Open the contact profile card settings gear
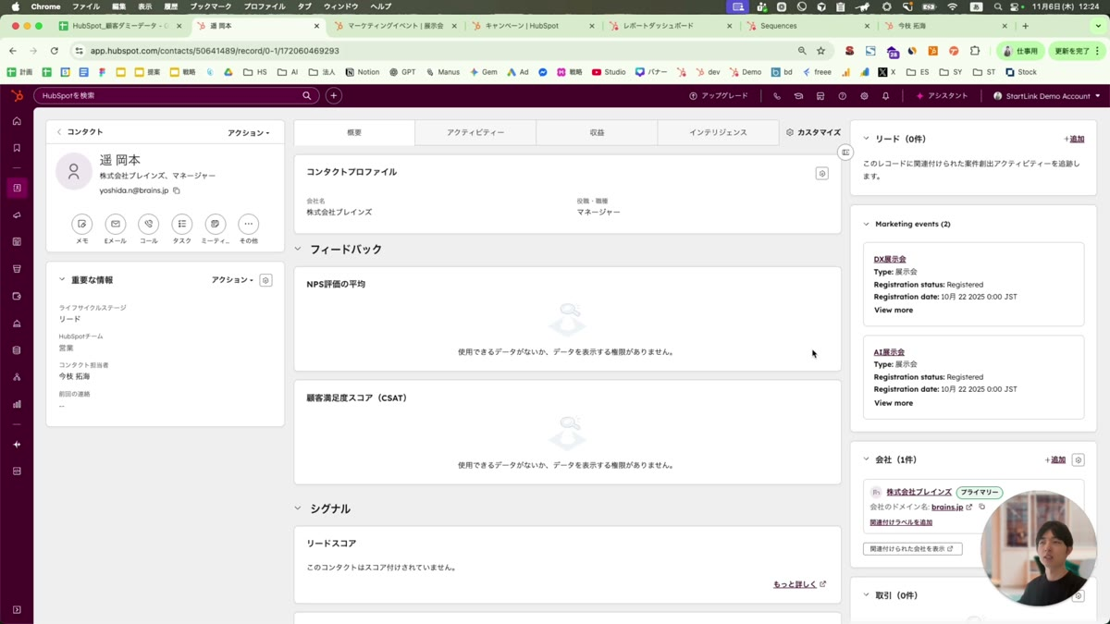This screenshot has height=624, width=1110. [821, 173]
